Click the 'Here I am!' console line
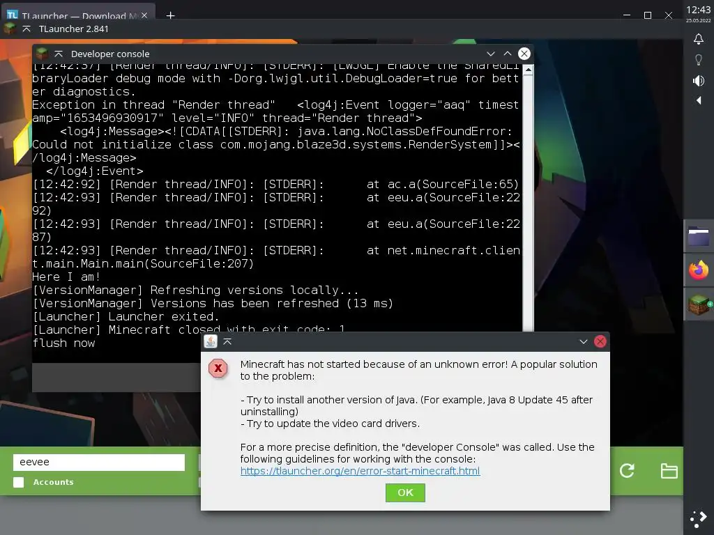714x535 pixels. (66, 277)
